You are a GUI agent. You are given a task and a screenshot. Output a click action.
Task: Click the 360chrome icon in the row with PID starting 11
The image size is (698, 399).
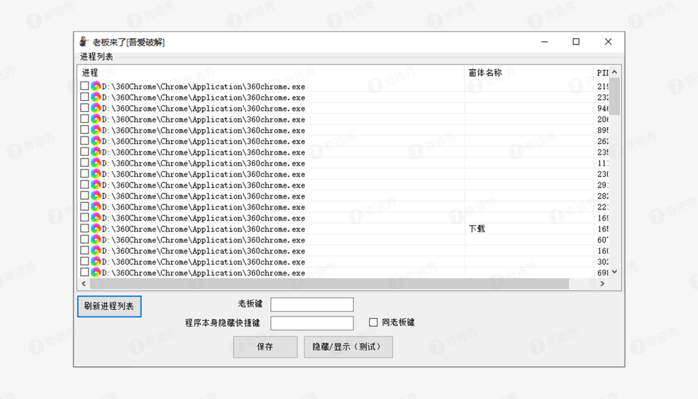[x=96, y=163]
